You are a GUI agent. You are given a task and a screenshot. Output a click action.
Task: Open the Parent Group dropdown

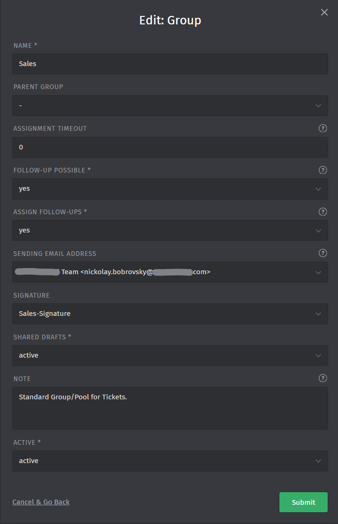[x=170, y=106]
